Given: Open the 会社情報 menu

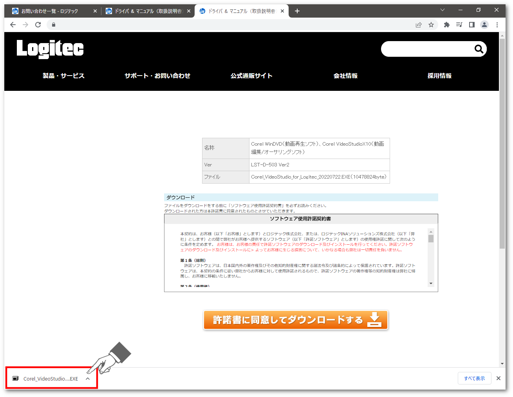Looking at the screenshot, I should (345, 76).
